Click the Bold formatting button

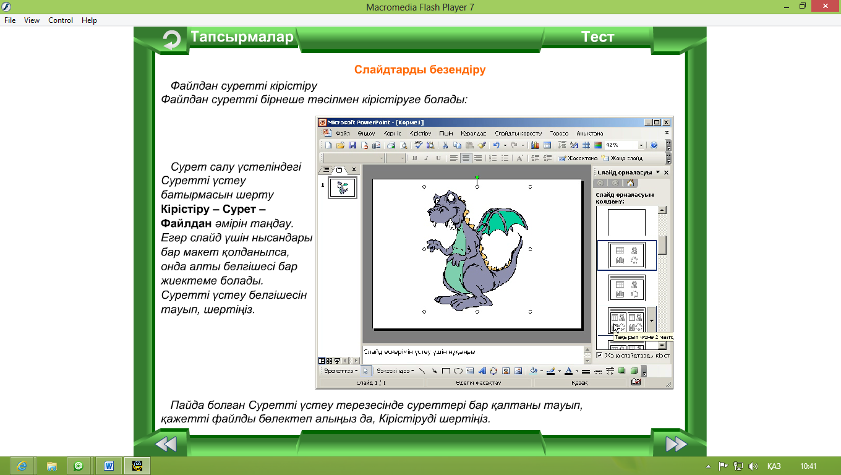tap(415, 158)
